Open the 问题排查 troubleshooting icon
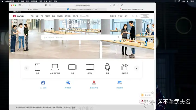 (x=120, y=83)
